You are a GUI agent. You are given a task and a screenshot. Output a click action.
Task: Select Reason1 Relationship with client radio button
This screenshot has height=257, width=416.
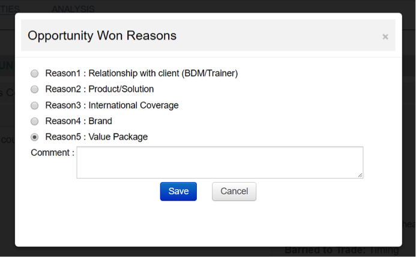[34, 74]
